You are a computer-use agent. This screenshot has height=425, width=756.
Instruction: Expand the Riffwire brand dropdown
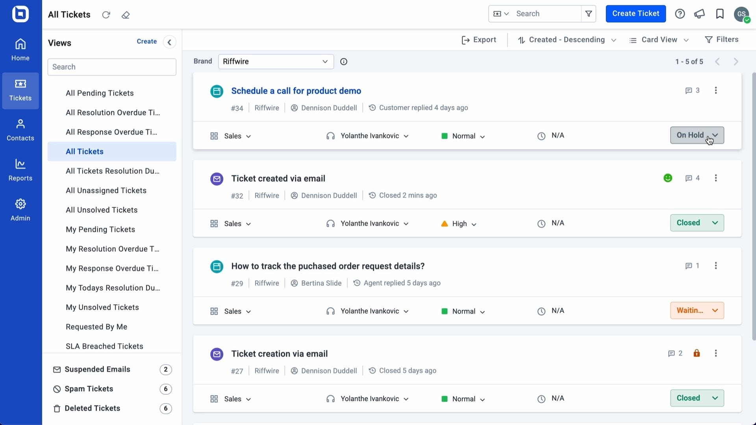pos(276,62)
